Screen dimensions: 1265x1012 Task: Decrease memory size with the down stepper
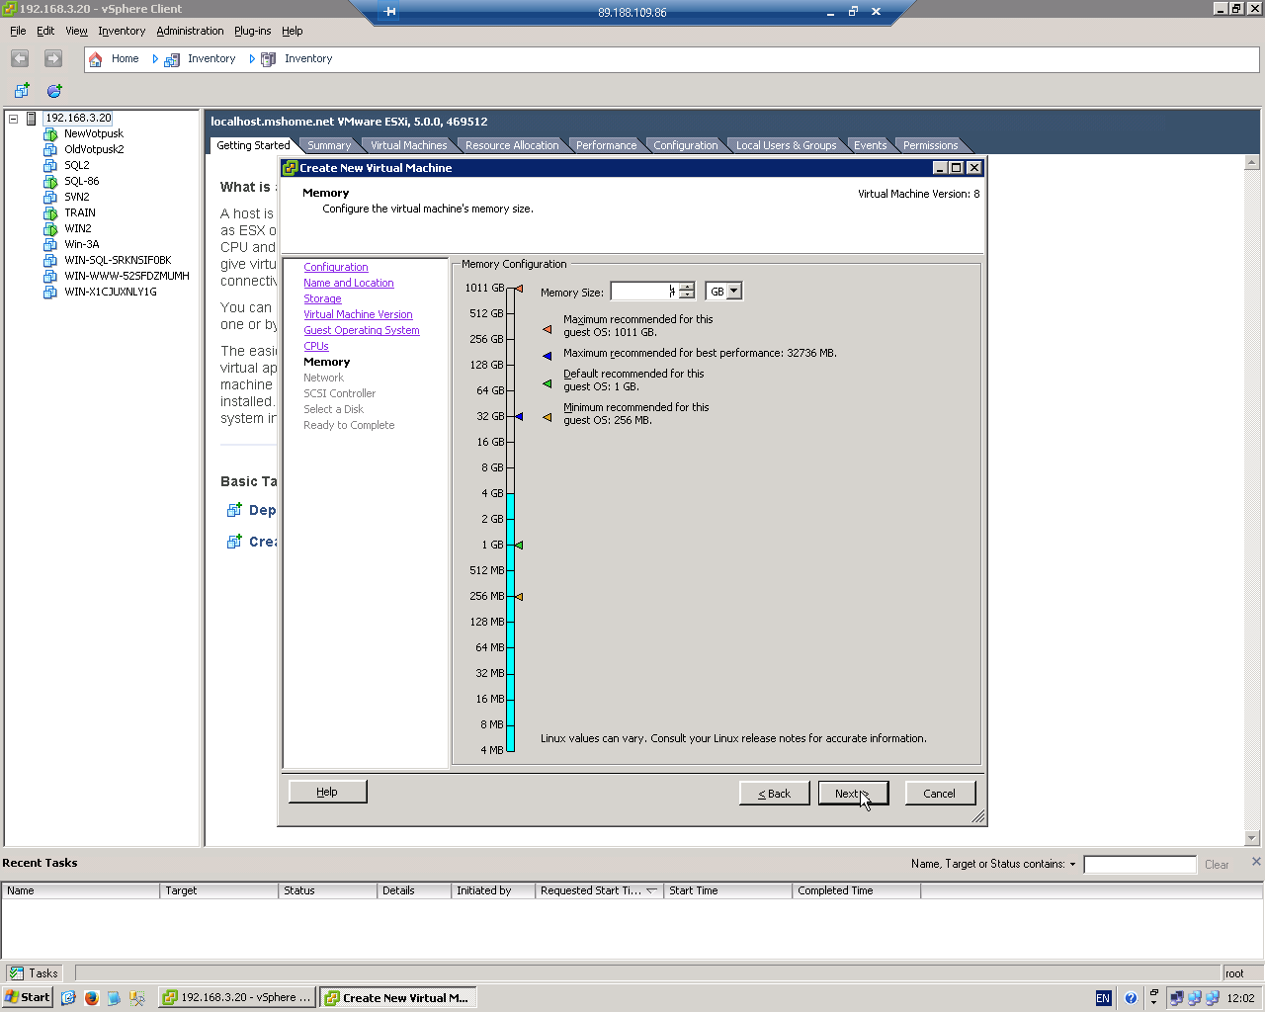point(687,295)
